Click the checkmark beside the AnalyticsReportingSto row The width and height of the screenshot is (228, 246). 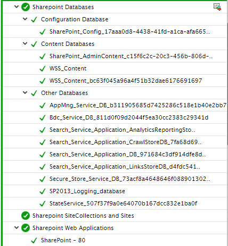tap(43, 130)
